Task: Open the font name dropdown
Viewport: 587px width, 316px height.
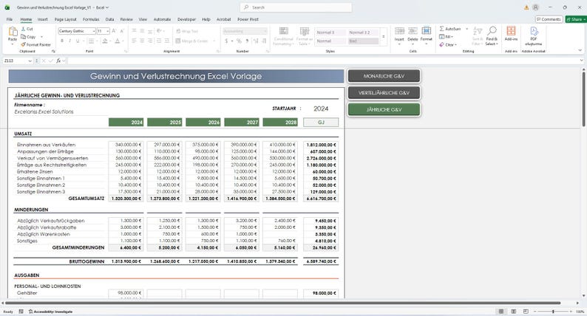Action: [93, 31]
